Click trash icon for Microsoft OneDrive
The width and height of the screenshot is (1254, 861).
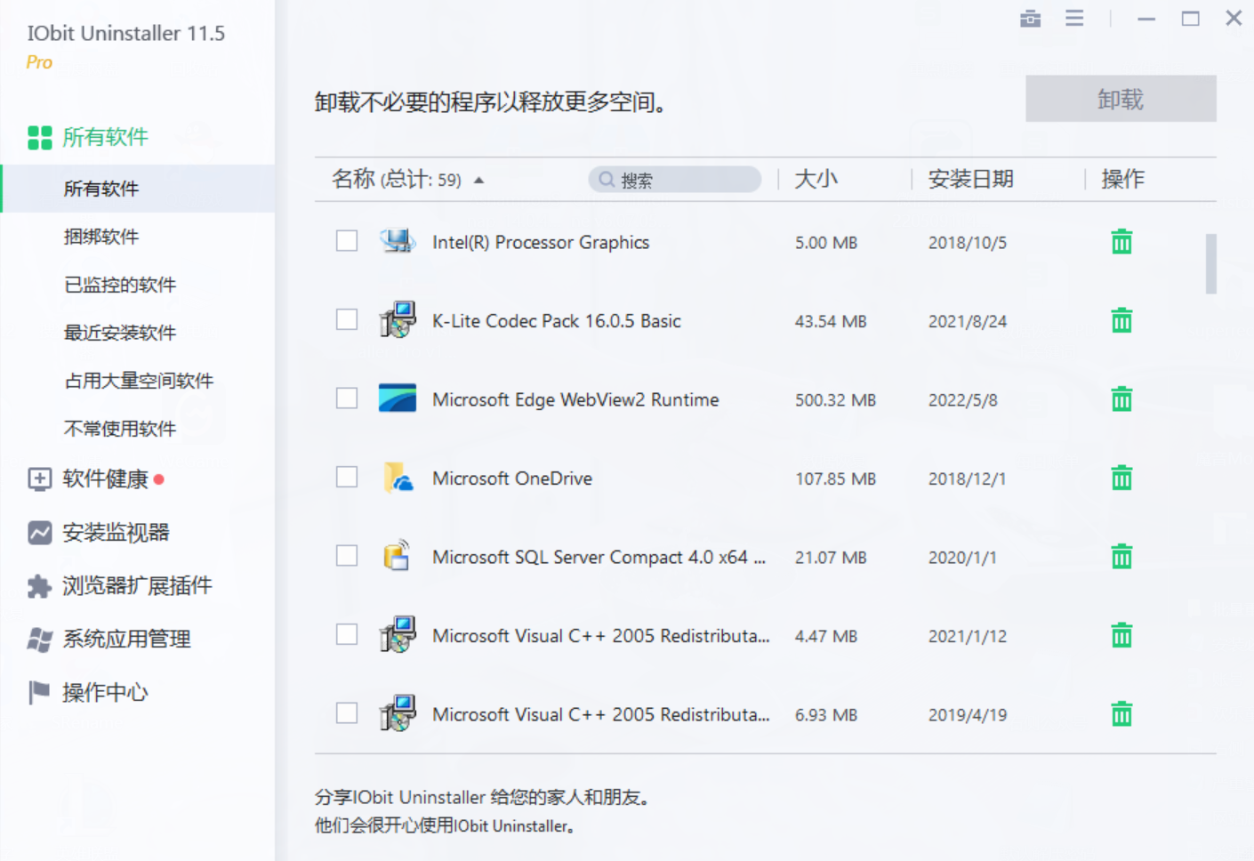[x=1121, y=478]
